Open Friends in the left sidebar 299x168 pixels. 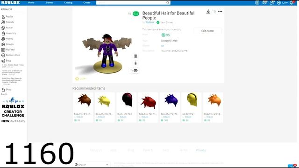[x=7, y=22]
